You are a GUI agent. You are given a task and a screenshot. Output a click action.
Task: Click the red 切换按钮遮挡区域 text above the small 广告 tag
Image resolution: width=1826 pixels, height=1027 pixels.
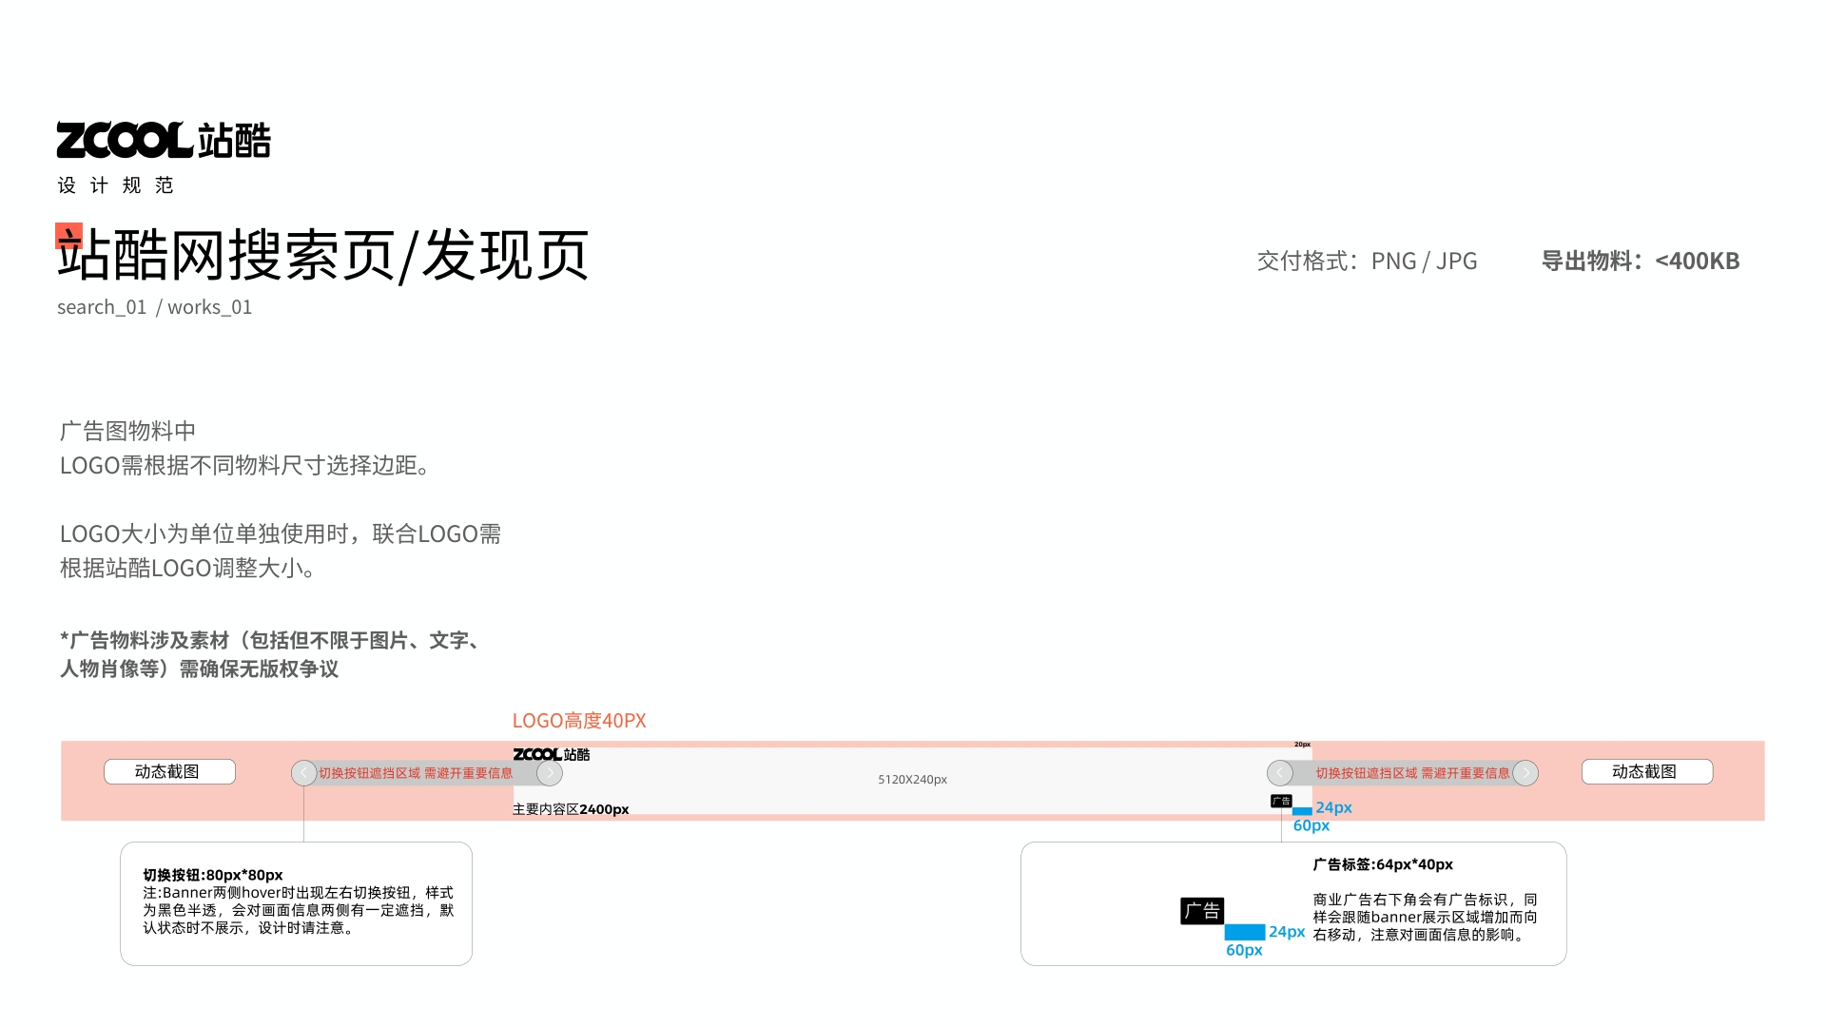coord(1412,773)
